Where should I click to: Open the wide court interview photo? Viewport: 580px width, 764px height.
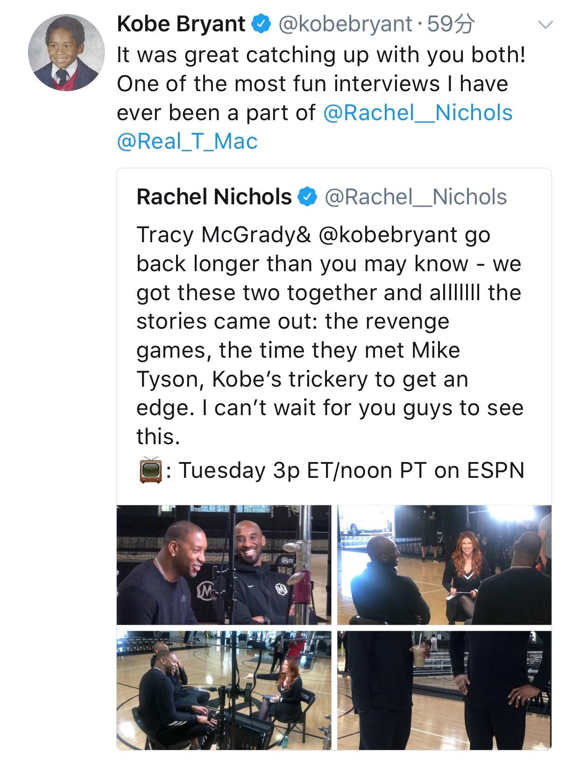coord(224,690)
